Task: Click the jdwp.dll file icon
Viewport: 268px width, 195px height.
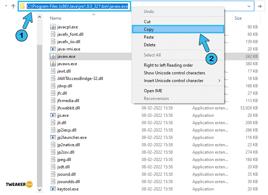Action: [x=53, y=86]
